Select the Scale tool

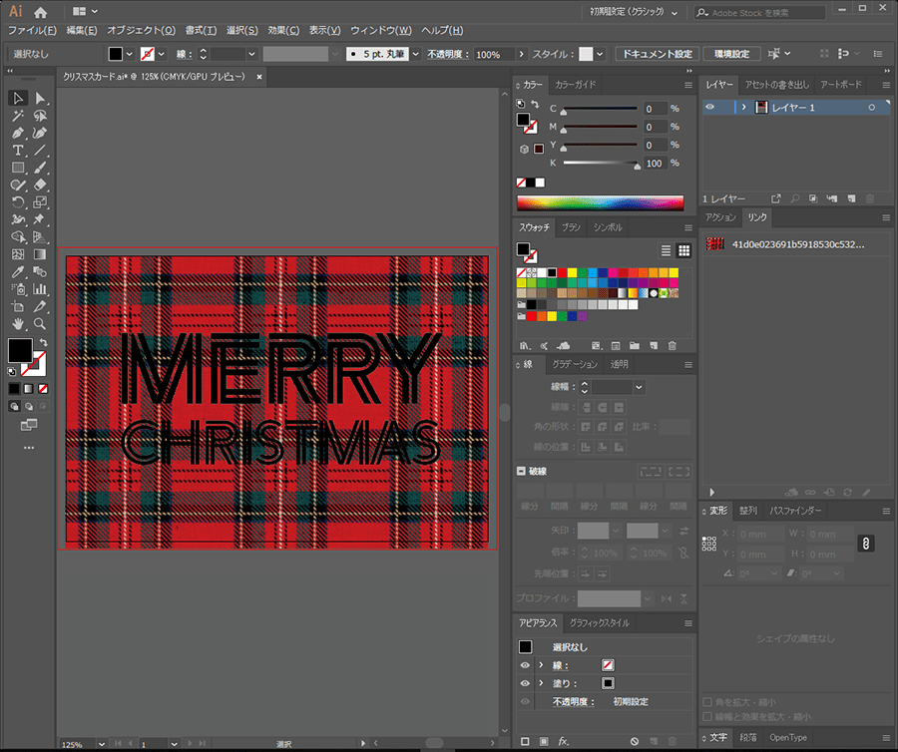[40, 202]
